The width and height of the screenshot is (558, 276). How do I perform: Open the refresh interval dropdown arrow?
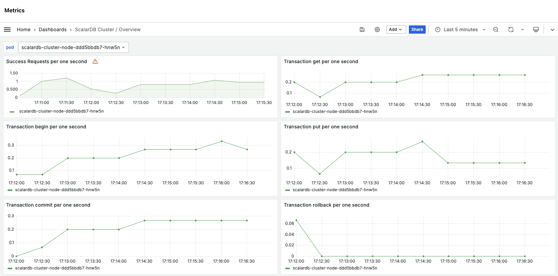[523, 30]
